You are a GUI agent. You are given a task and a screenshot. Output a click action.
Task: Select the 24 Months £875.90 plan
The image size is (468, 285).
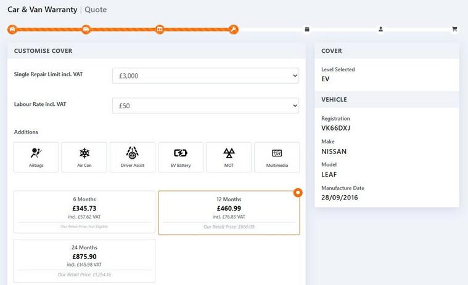pyautogui.click(x=84, y=260)
